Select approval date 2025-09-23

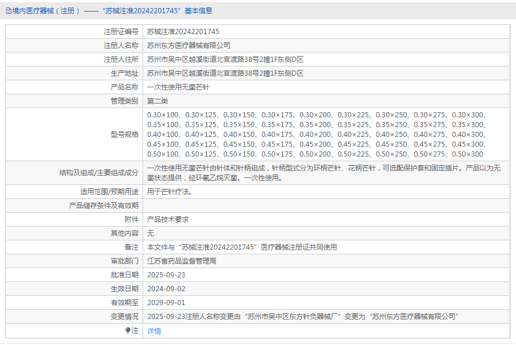pos(166,275)
